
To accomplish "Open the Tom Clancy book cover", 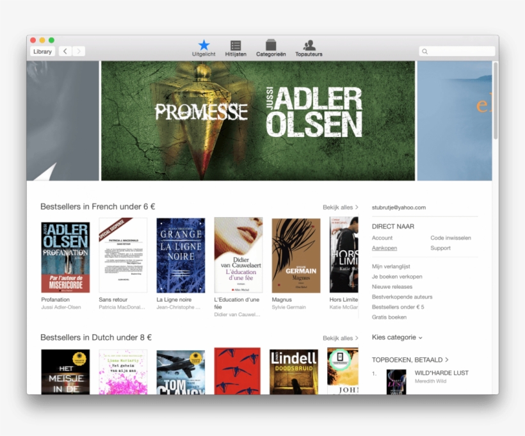I will pos(181,372).
